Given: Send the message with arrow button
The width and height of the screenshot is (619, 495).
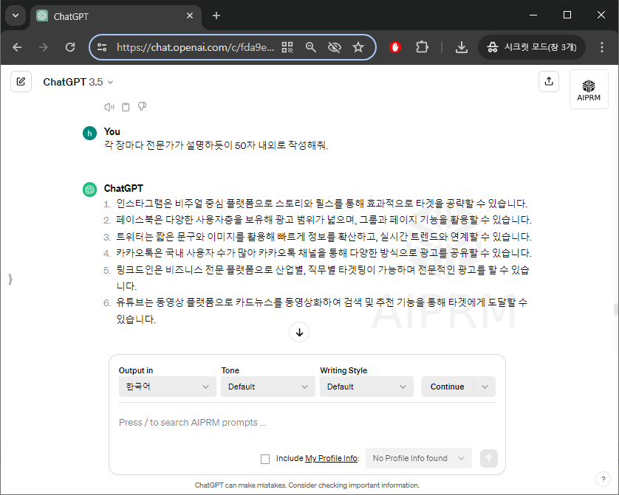Looking at the screenshot, I should pos(489,458).
